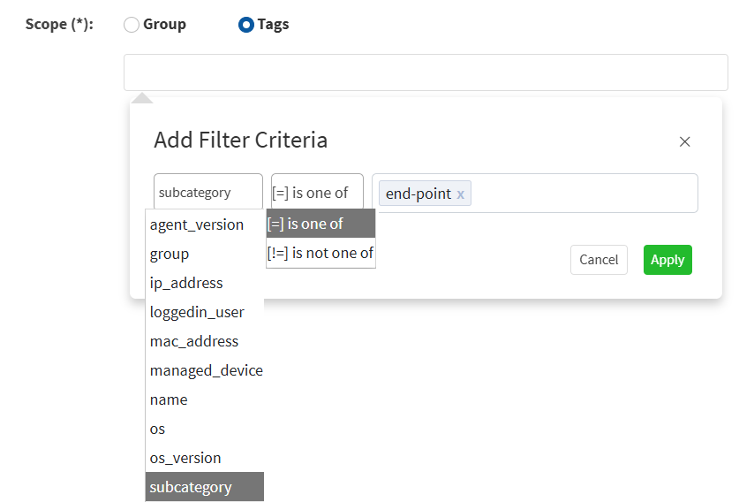Close the Add Filter Criteria popup

(x=684, y=141)
